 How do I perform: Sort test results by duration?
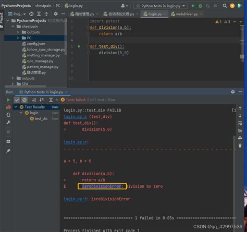[x=42, y=100]
